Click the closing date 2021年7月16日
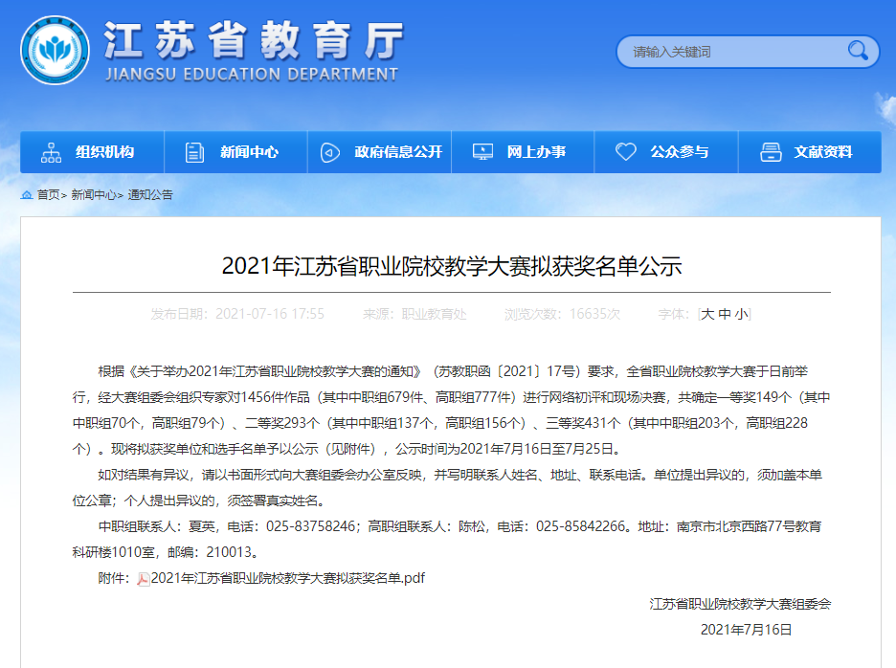Image resolution: width=896 pixels, height=668 pixels. coord(747,630)
